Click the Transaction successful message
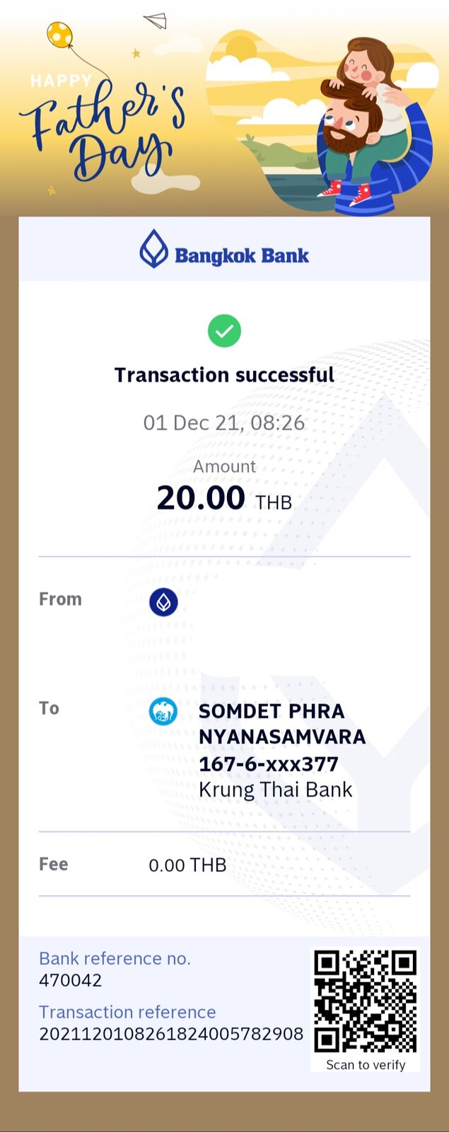This screenshot has width=449, height=1132. (x=224, y=375)
